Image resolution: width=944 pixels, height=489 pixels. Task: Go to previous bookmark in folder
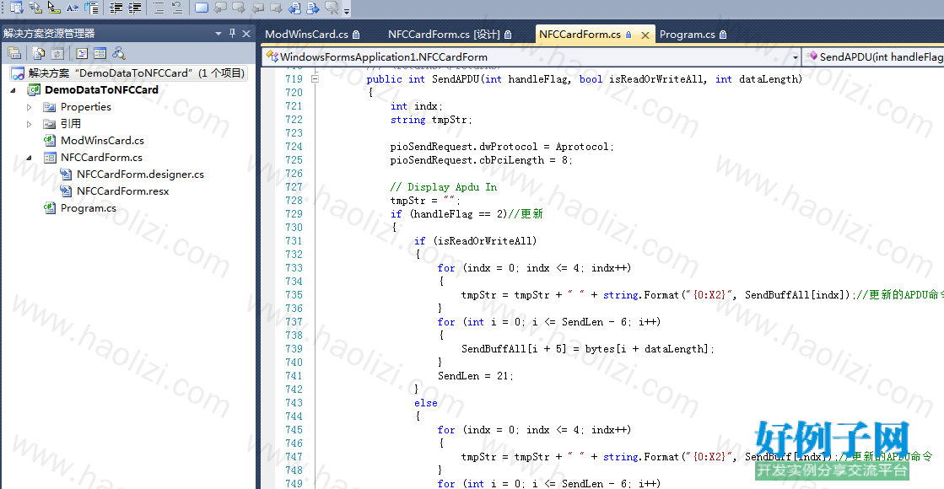click(257, 8)
